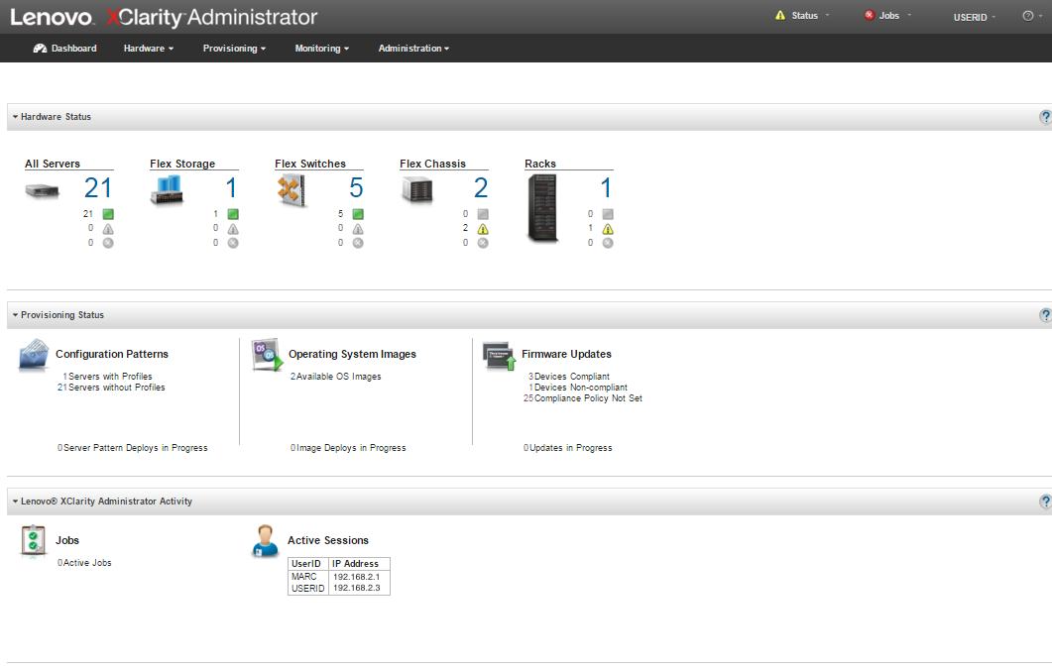
Task: Click the Active Sessions heading
Action: pos(327,540)
